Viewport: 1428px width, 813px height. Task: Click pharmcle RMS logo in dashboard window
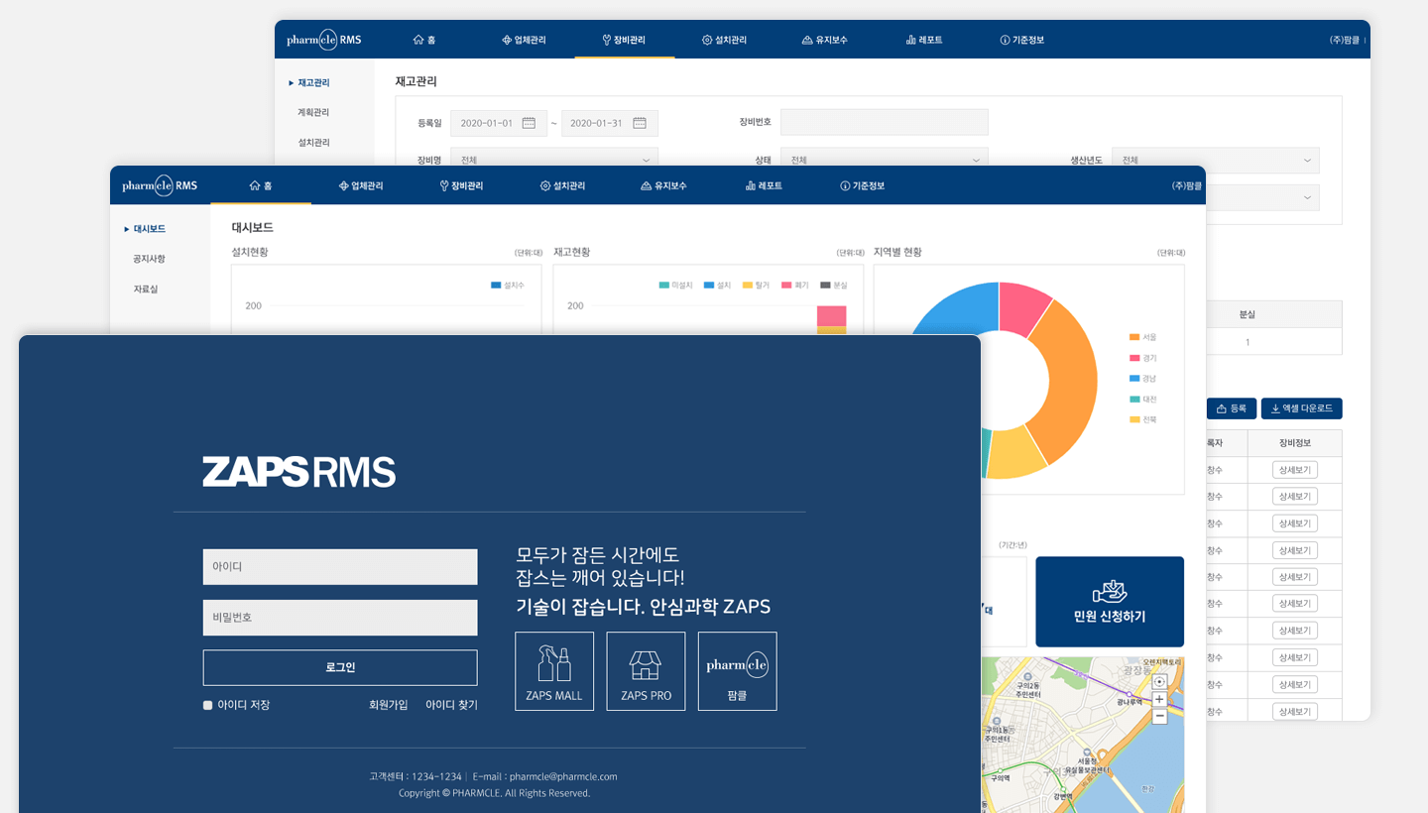click(x=160, y=185)
